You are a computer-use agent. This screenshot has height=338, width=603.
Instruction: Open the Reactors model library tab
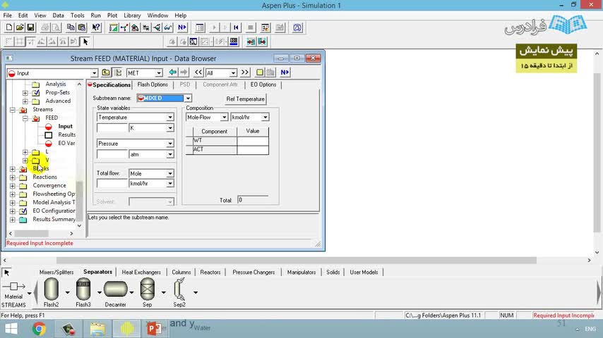[x=210, y=272]
